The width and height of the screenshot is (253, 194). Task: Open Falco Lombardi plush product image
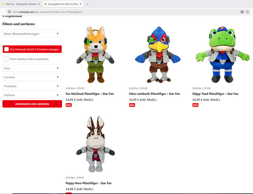(158, 55)
